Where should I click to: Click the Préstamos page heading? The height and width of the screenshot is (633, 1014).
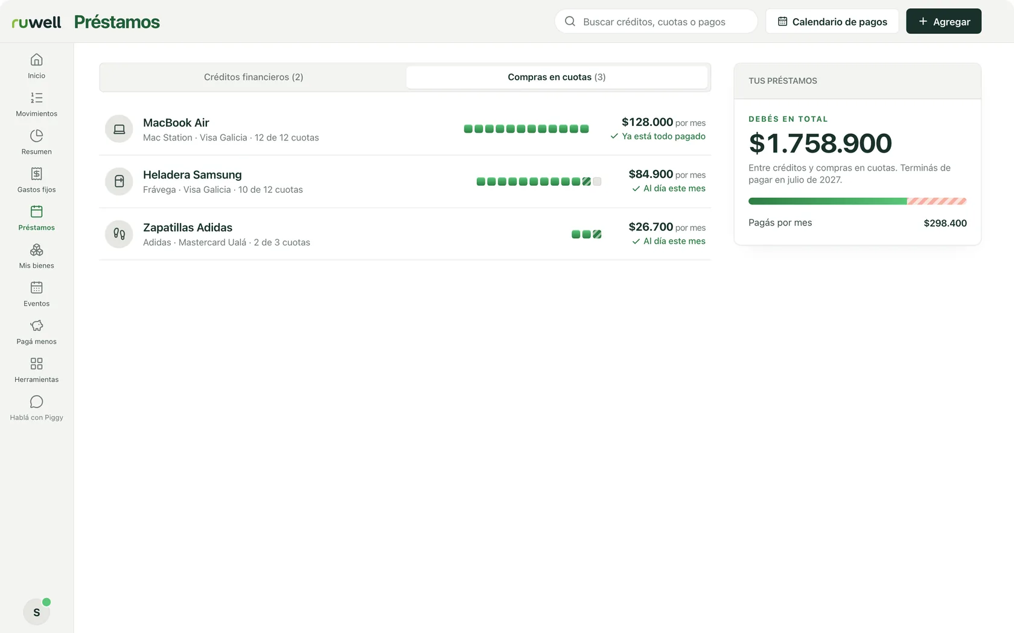(x=117, y=22)
